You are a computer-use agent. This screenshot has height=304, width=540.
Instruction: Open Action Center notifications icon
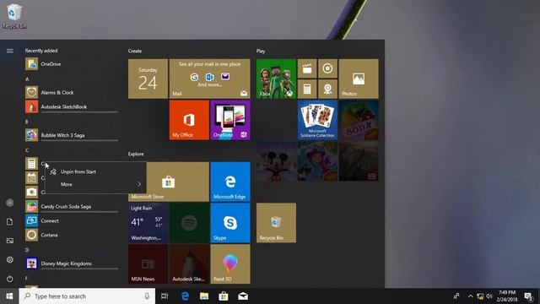[x=528, y=296]
